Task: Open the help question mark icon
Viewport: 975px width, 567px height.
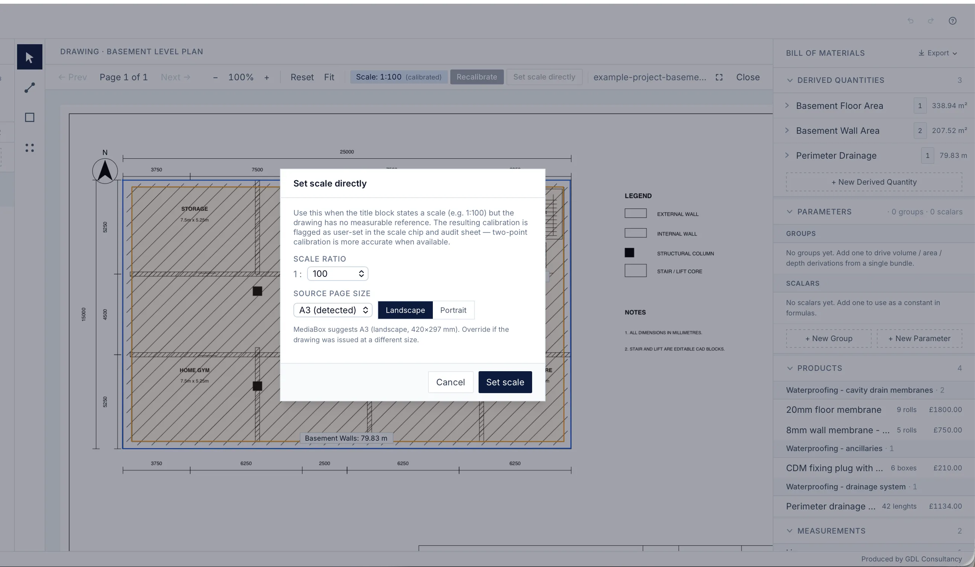Action: 952,21
